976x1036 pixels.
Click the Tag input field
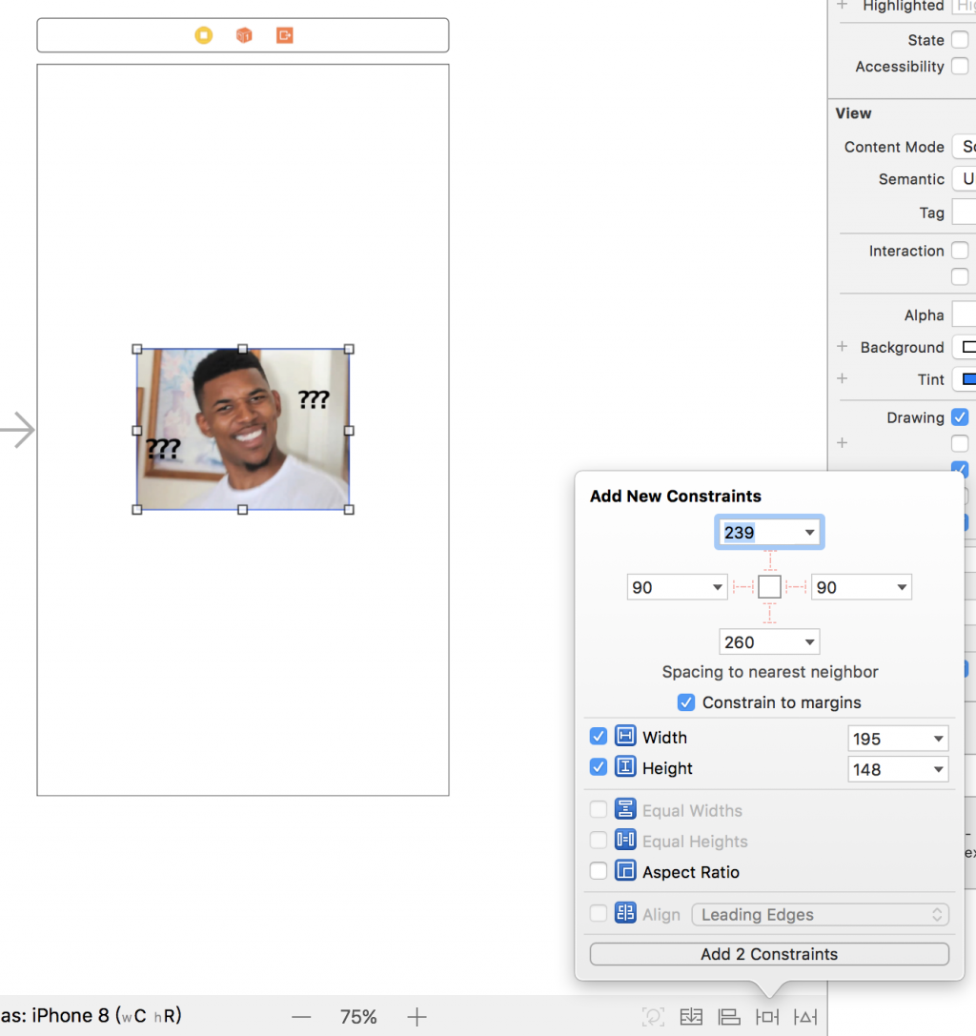click(x=965, y=213)
